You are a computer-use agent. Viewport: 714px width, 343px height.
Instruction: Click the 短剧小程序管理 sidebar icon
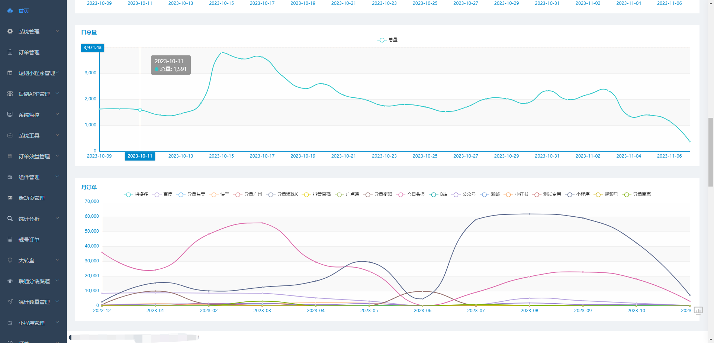click(10, 73)
